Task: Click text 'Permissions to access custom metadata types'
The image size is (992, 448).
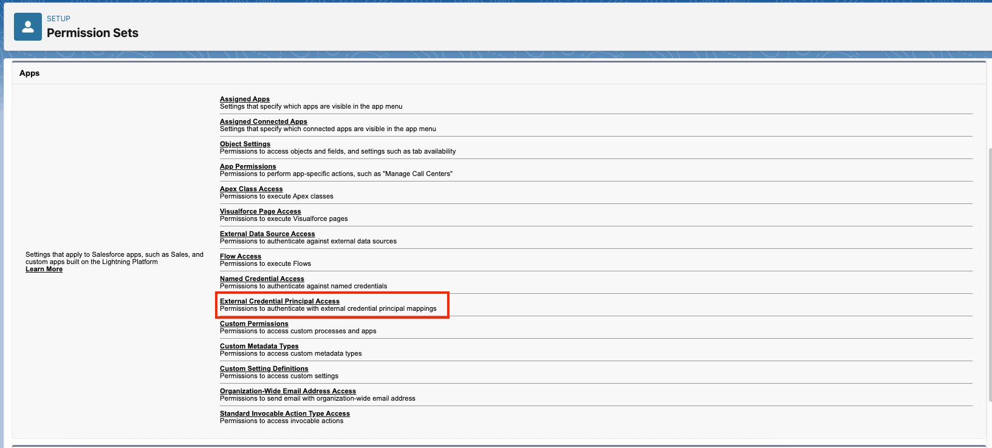Action: (x=290, y=353)
